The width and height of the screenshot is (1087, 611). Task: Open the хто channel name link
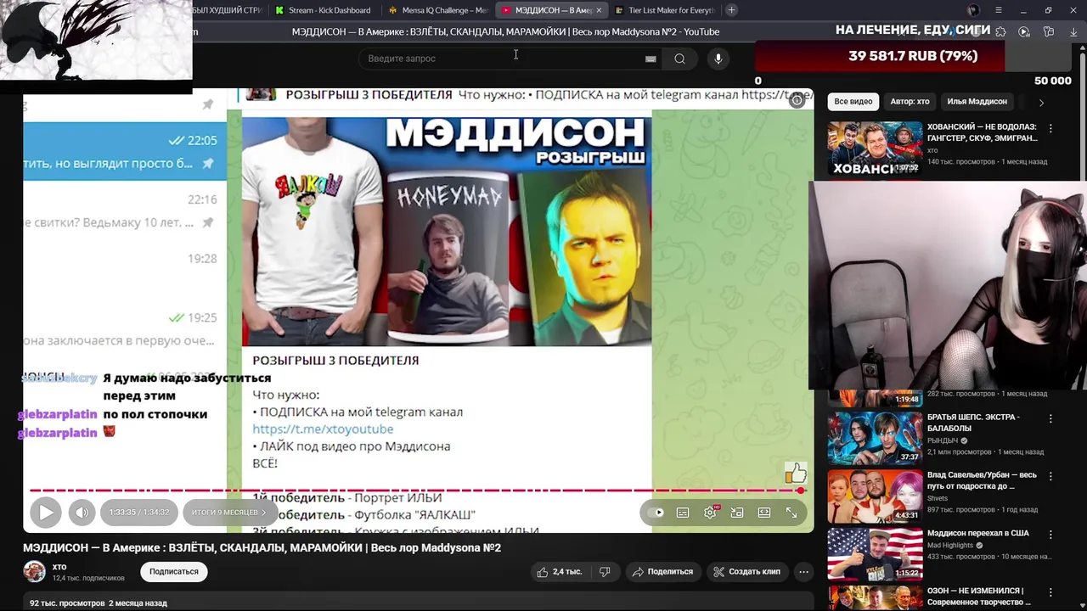coord(59,567)
